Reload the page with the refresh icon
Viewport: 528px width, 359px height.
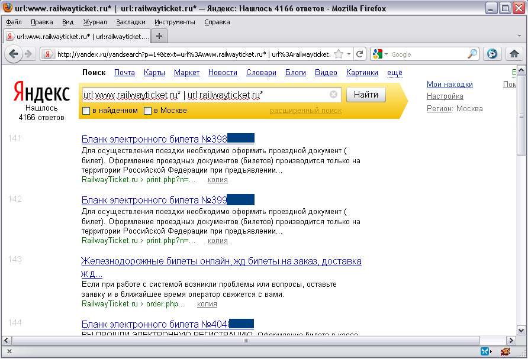point(360,54)
